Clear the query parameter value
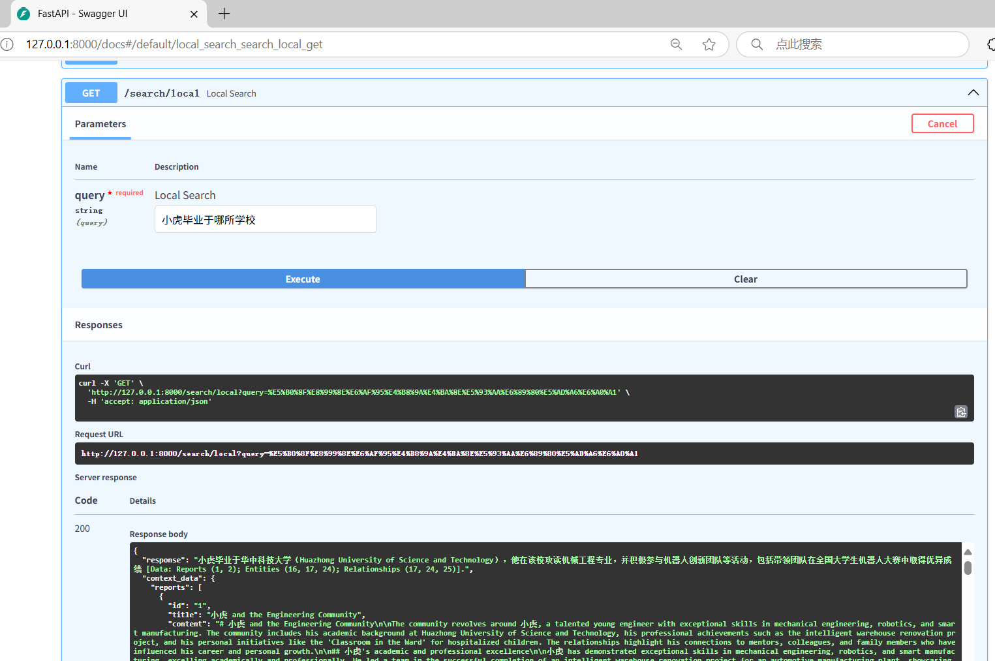 point(746,279)
